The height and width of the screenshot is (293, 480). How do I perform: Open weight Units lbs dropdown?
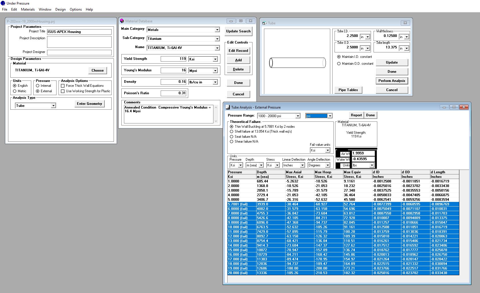[372, 165]
